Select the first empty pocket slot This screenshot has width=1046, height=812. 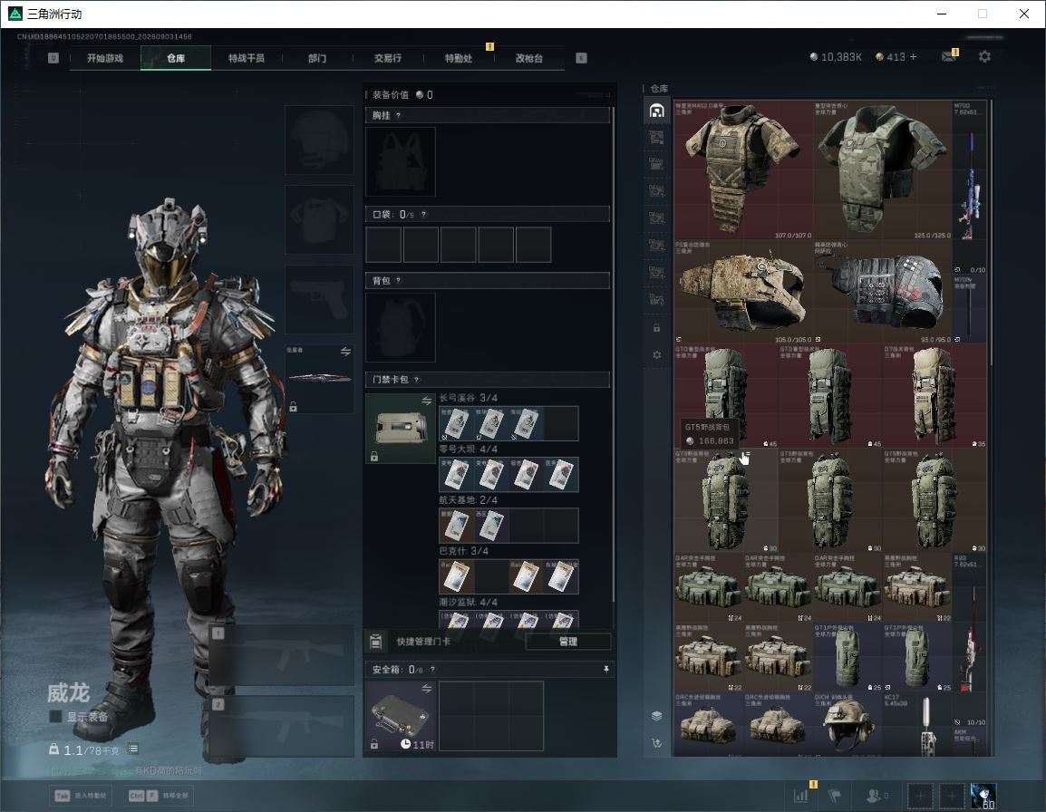(x=383, y=244)
